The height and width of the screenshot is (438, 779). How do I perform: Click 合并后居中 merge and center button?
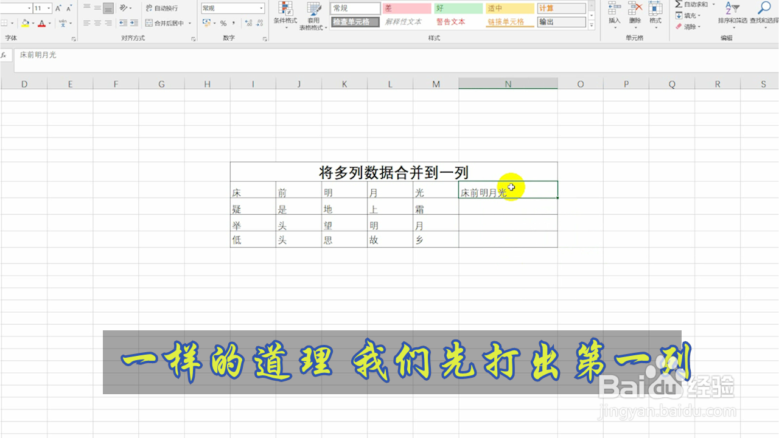(x=164, y=23)
